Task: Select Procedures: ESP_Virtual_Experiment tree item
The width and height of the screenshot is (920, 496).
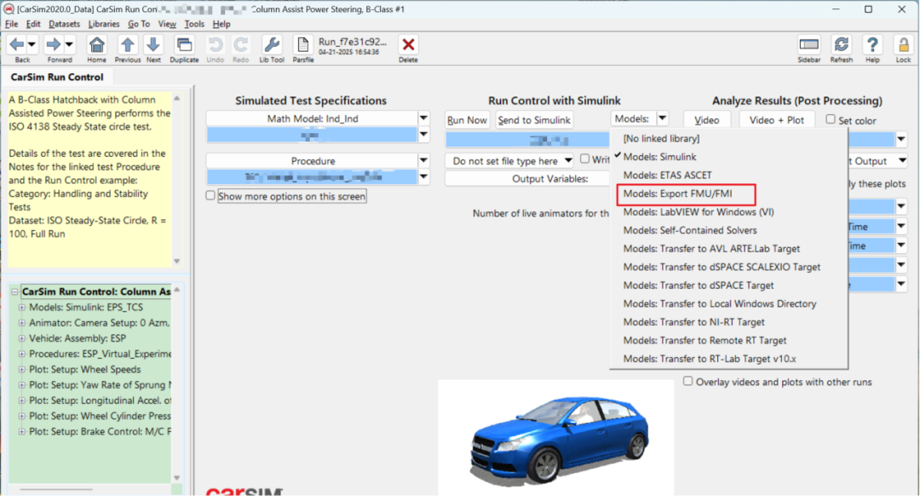Action: [100, 354]
